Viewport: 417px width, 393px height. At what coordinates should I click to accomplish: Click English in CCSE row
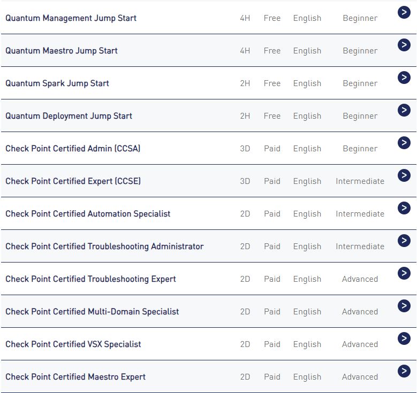point(307,181)
